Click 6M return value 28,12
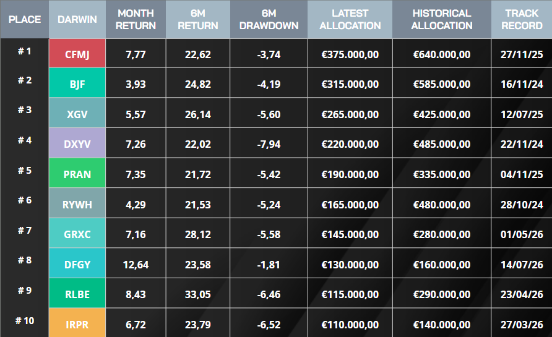This screenshot has width=552, height=337. (x=198, y=234)
